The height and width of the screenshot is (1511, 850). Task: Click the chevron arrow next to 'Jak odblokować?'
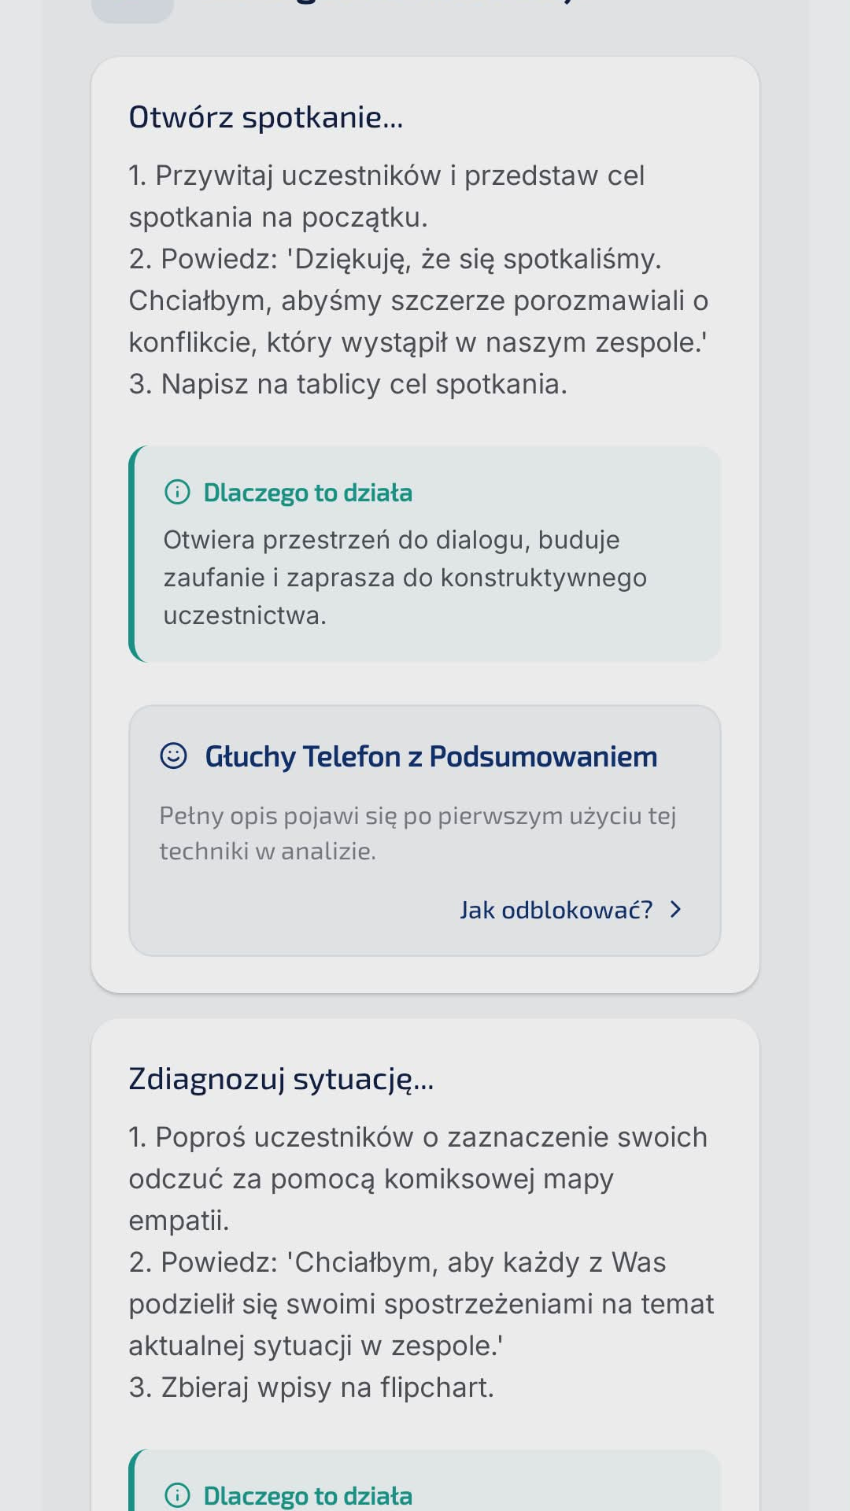pos(674,910)
